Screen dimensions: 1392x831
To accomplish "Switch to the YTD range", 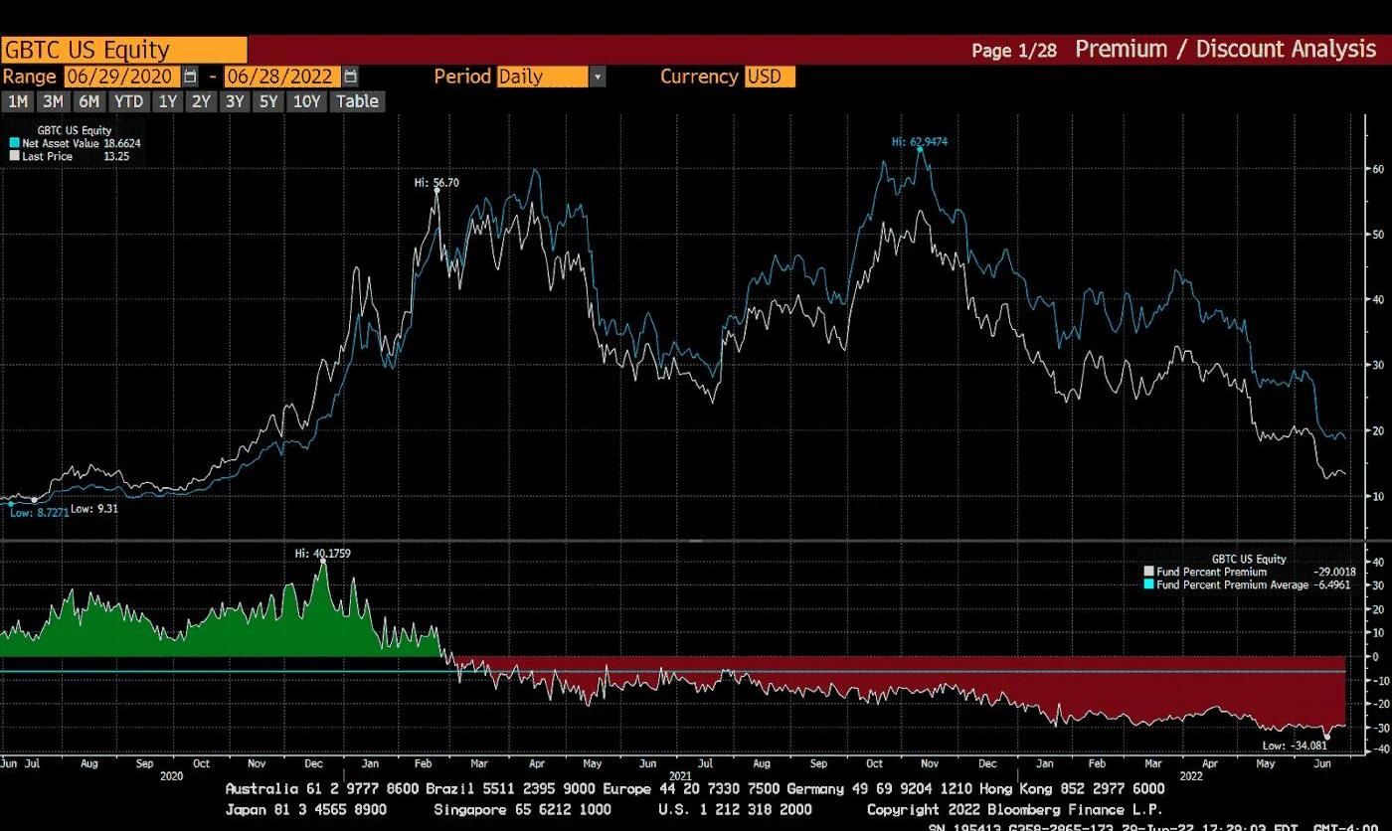I will pyautogui.click(x=127, y=101).
